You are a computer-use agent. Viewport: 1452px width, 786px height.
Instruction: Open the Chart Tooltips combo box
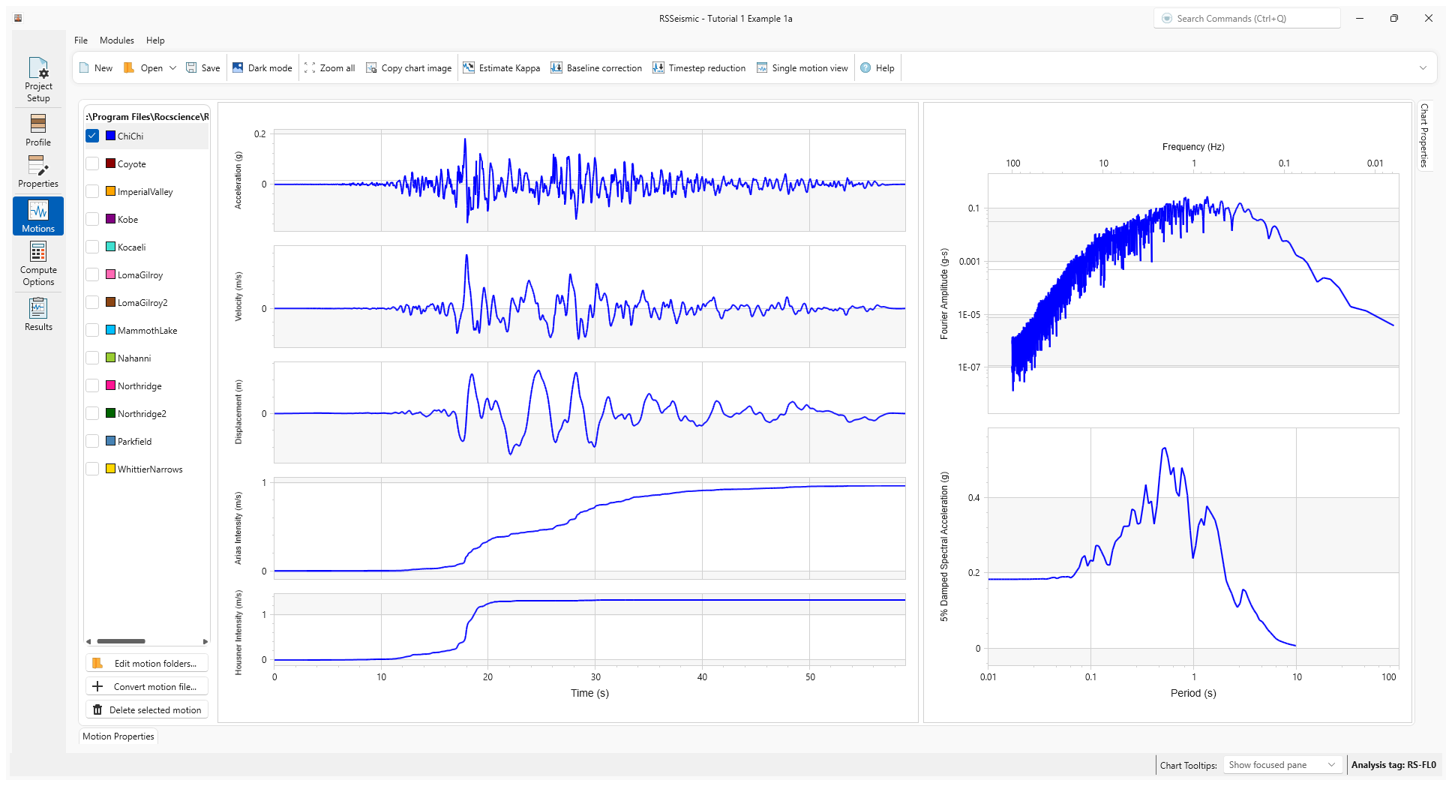point(1282,765)
